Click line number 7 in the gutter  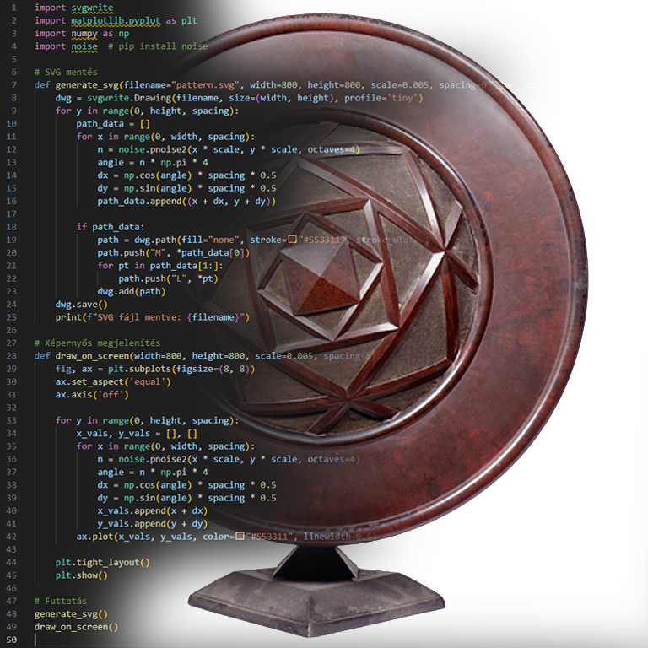click(13, 85)
